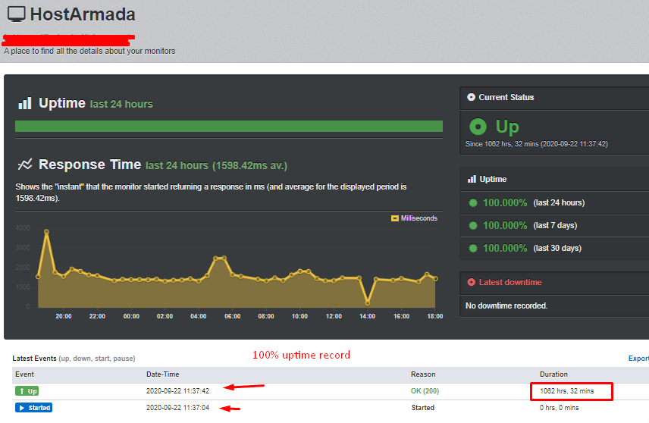The height and width of the screenshot is (423, 649).
Task: Click the Latest downtime heading
Action: [x=510, y=282]
